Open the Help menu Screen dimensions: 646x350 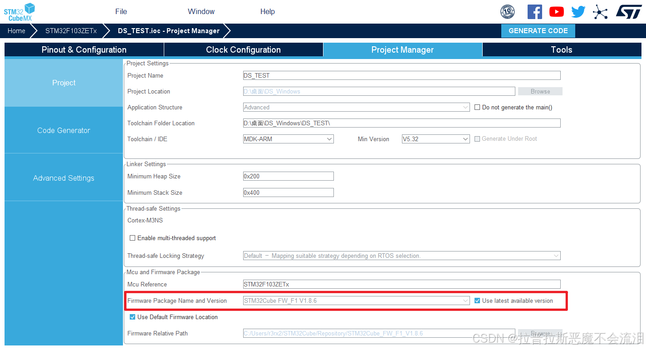coord(268,12)
